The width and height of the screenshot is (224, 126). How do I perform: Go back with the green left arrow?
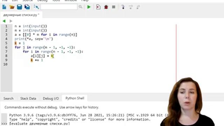point(4,21)
